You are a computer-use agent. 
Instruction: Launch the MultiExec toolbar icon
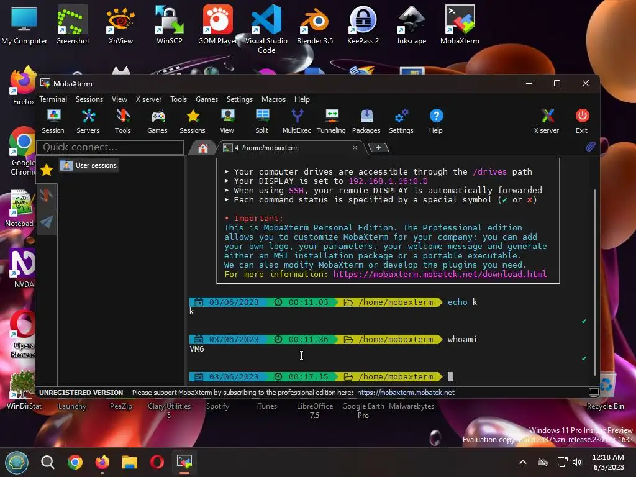297,121
